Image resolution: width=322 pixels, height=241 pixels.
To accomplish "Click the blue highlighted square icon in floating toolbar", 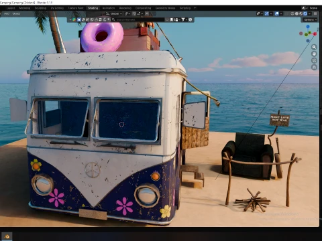I will (79, 19).
